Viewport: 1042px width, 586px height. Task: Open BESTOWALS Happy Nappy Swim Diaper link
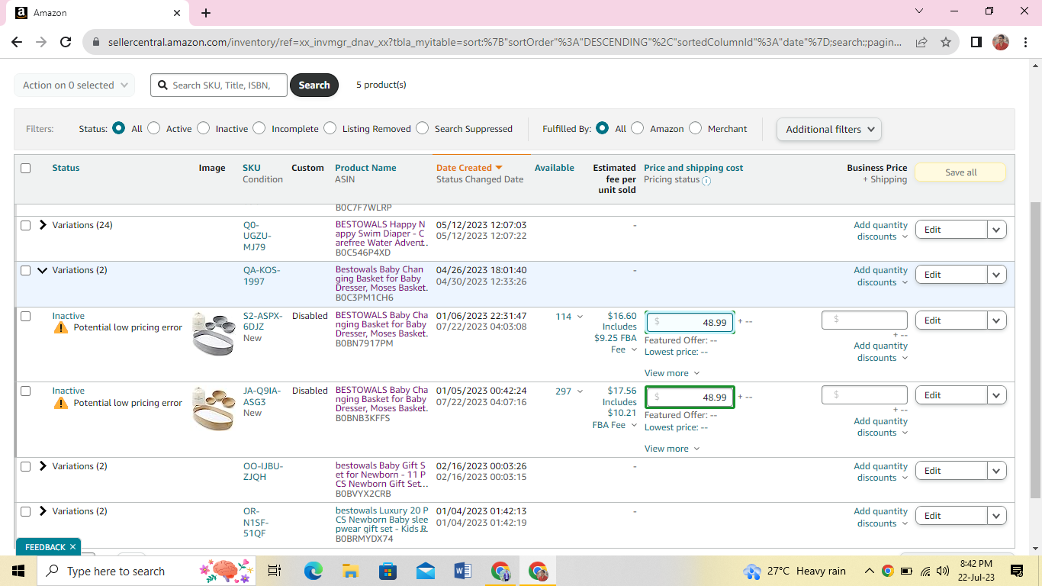click(x=381, y=233)
